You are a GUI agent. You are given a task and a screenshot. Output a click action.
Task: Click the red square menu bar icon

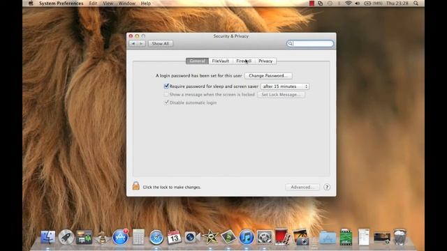(312, 3)
